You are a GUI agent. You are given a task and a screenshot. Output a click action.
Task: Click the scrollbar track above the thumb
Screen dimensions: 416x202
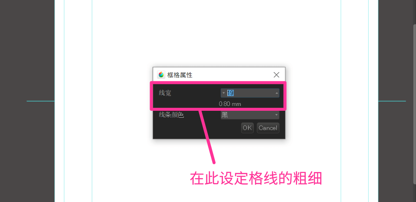[414, 12]
